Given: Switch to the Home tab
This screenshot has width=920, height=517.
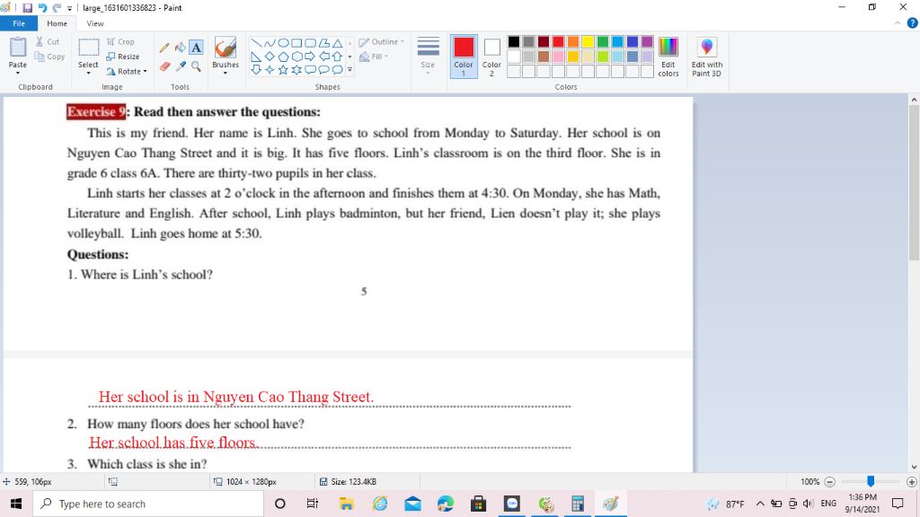Looking at the screenshot, I should click(57, 23).
